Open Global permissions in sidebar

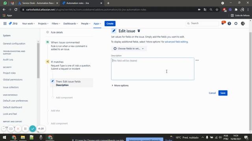point(13,80)
